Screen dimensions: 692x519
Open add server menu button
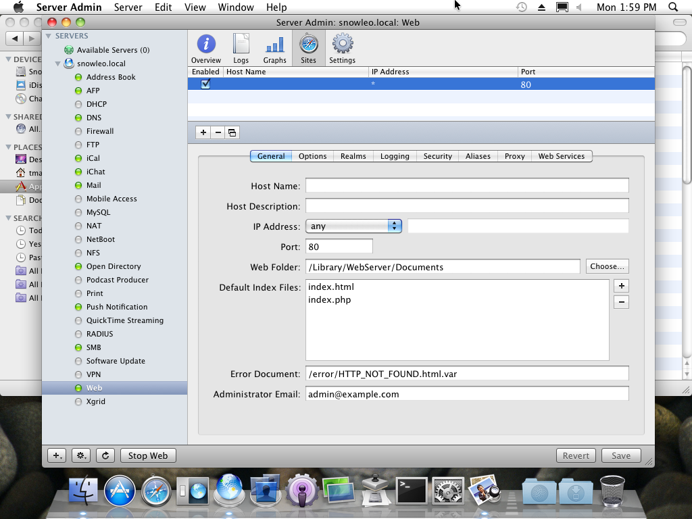[x=57, y=455]
